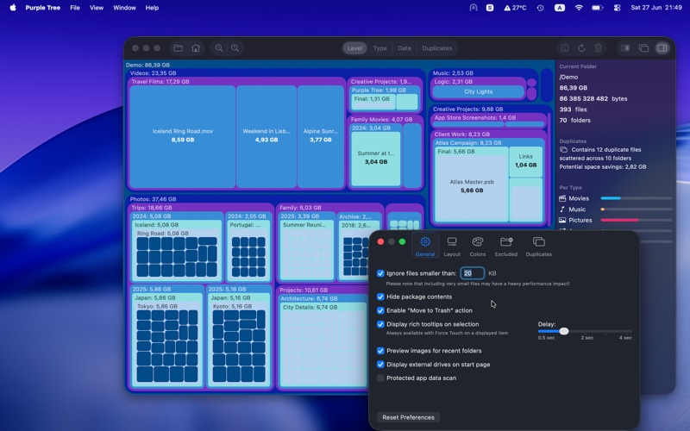
Task: Click the zoom in magnifier icon
Action: (235, 48)
